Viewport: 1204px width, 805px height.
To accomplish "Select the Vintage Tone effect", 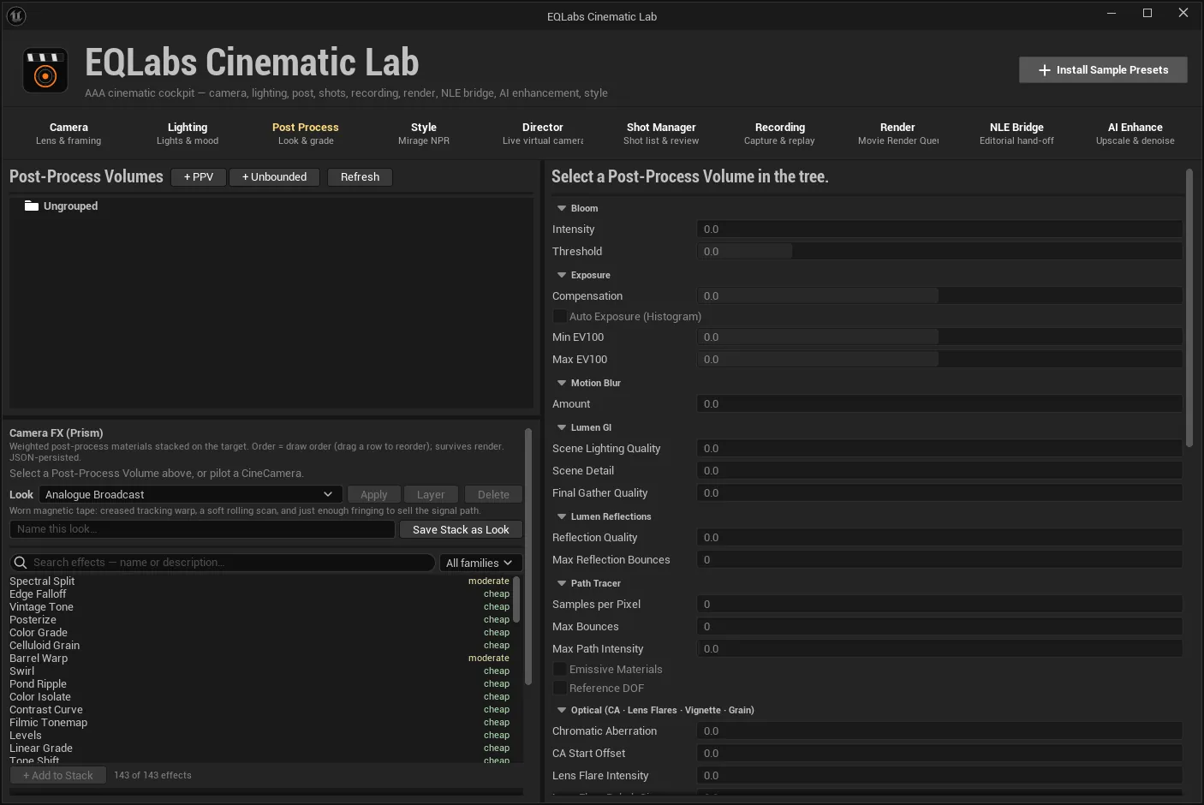I will coord(260,606).
